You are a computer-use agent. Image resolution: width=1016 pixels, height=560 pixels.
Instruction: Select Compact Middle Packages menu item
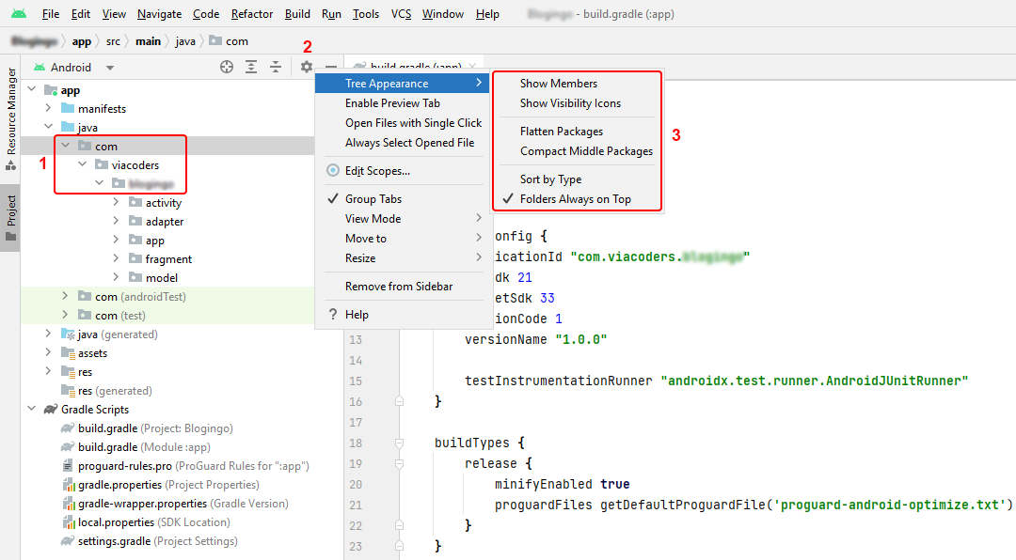(586, 151)
